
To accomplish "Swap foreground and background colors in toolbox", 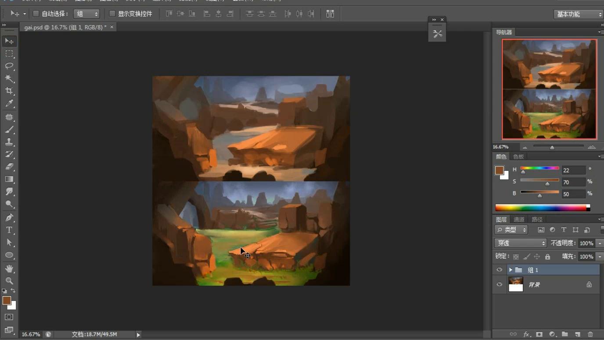I will pyautogui.click(x=13, y=291).
